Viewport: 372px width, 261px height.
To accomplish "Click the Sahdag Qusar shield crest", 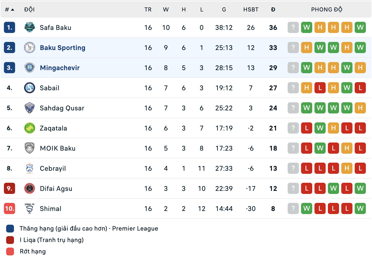I will (29, 108).
